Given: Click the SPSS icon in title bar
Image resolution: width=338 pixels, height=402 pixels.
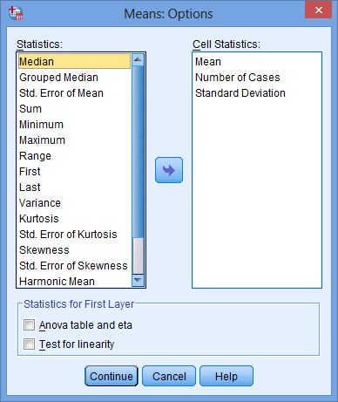Looking at the screenshot, I should click(x=16, y=13).
